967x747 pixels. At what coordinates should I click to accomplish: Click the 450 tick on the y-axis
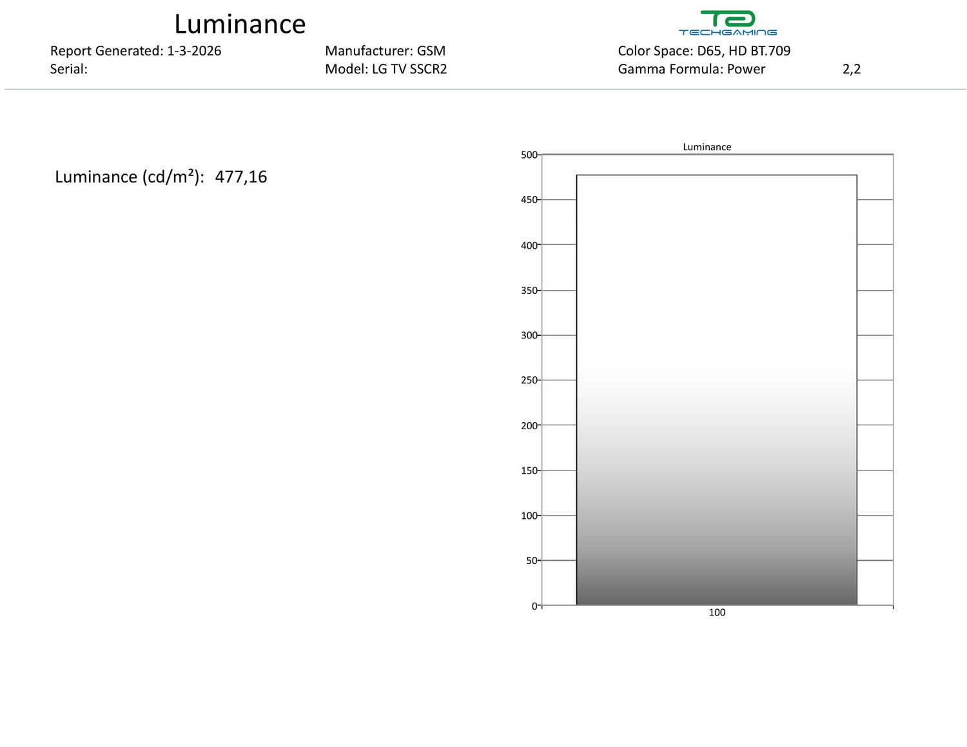pos(529,200)
